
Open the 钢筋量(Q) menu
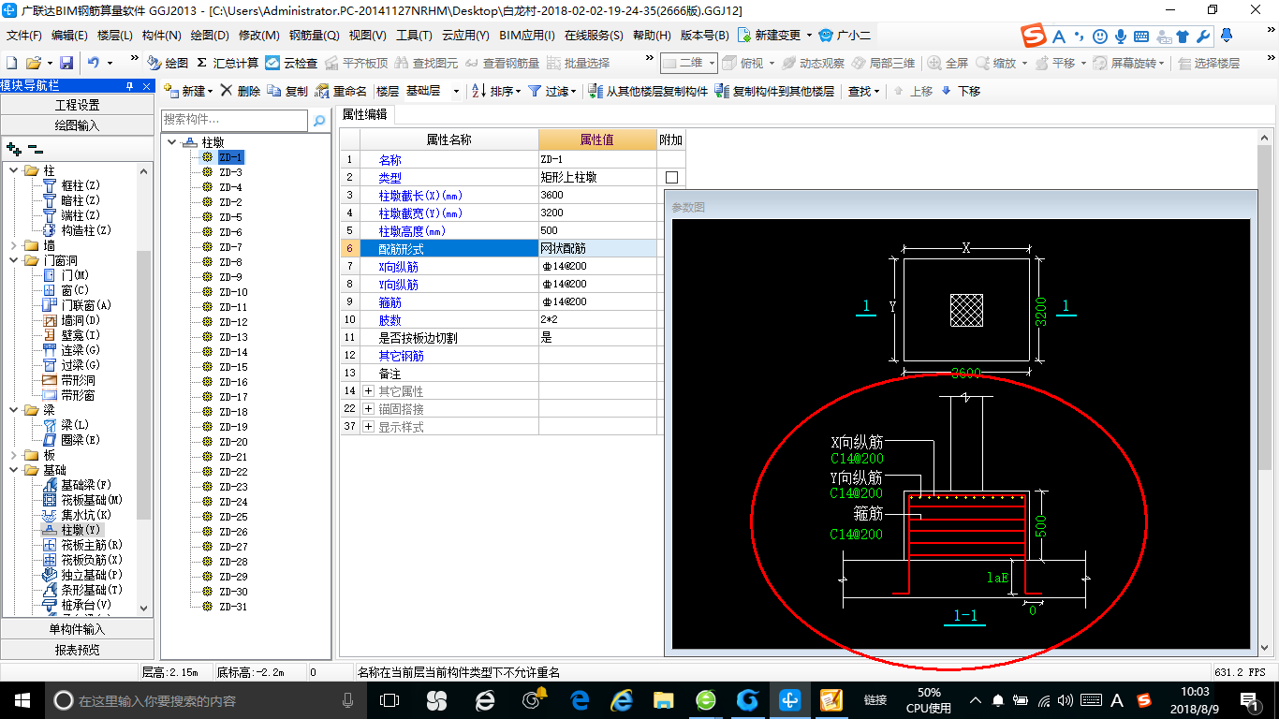(x=314, y=36)
